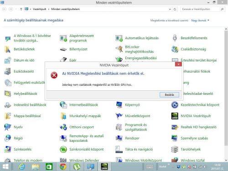Viewport: 228px width, 171px height.
Task: Click Bezárás button in NVIDIA dialog
Action: [169, 95]
